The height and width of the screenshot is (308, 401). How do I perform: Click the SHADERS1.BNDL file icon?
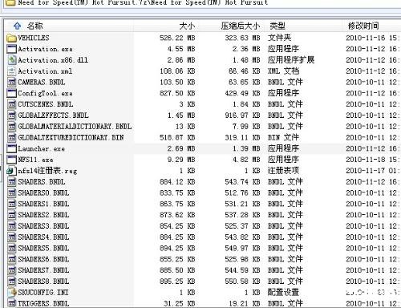click(x=11, y=204)
